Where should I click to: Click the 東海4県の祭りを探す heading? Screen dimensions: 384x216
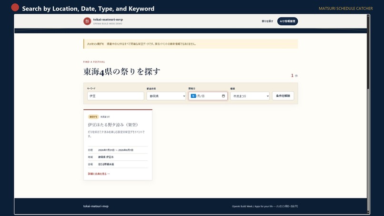click(121, 72)
